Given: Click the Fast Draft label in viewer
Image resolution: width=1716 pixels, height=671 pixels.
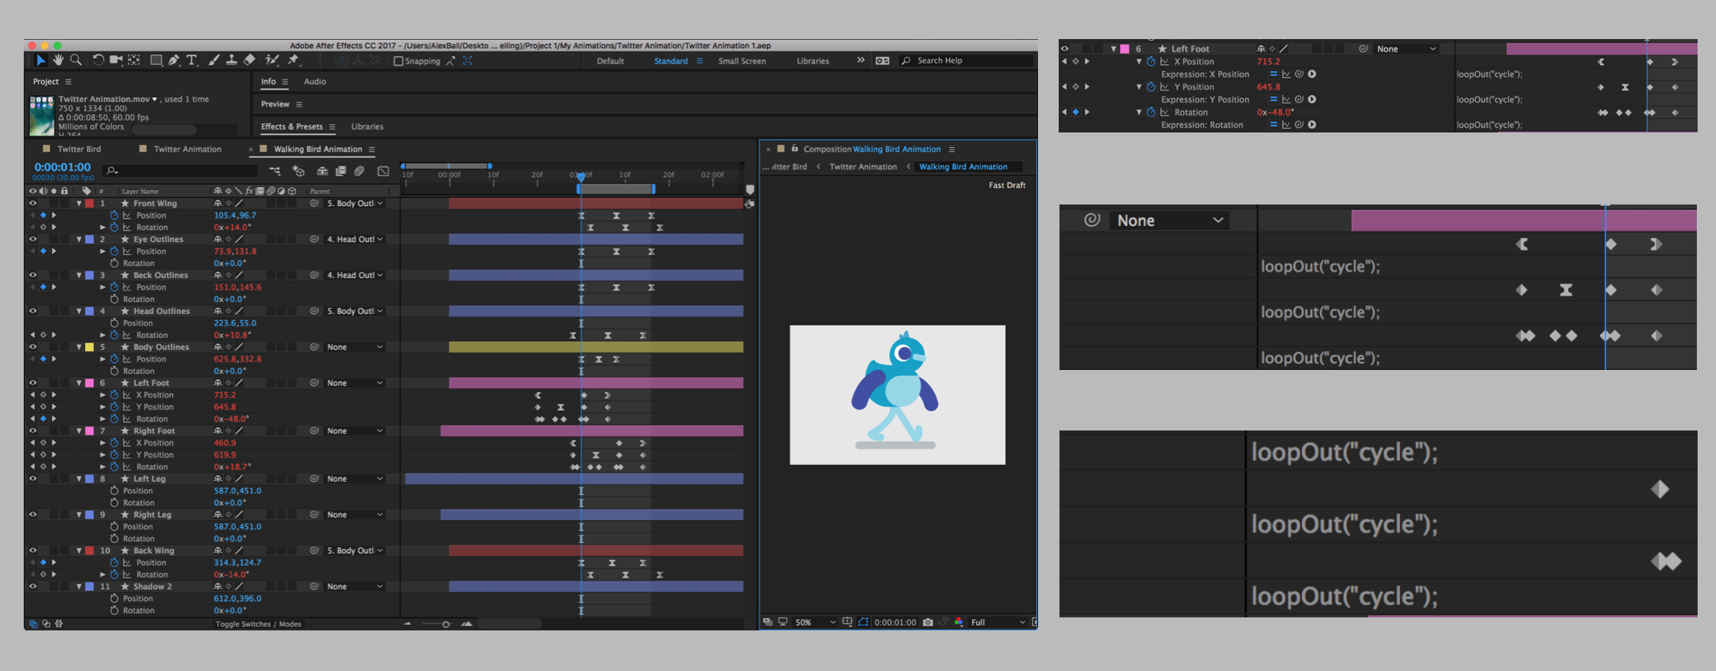Looking at the screenshot, I should point(1007,185).
